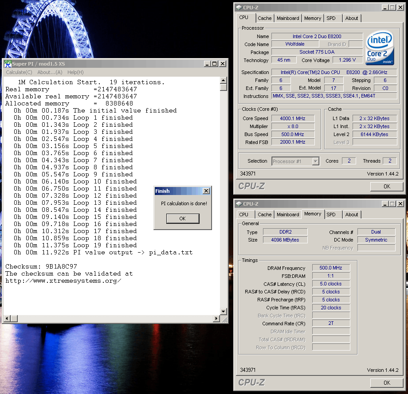This screenshot has height=394, width=408.
Task: Open the Processor #1 selection dropdown
Action: [315, 161]
